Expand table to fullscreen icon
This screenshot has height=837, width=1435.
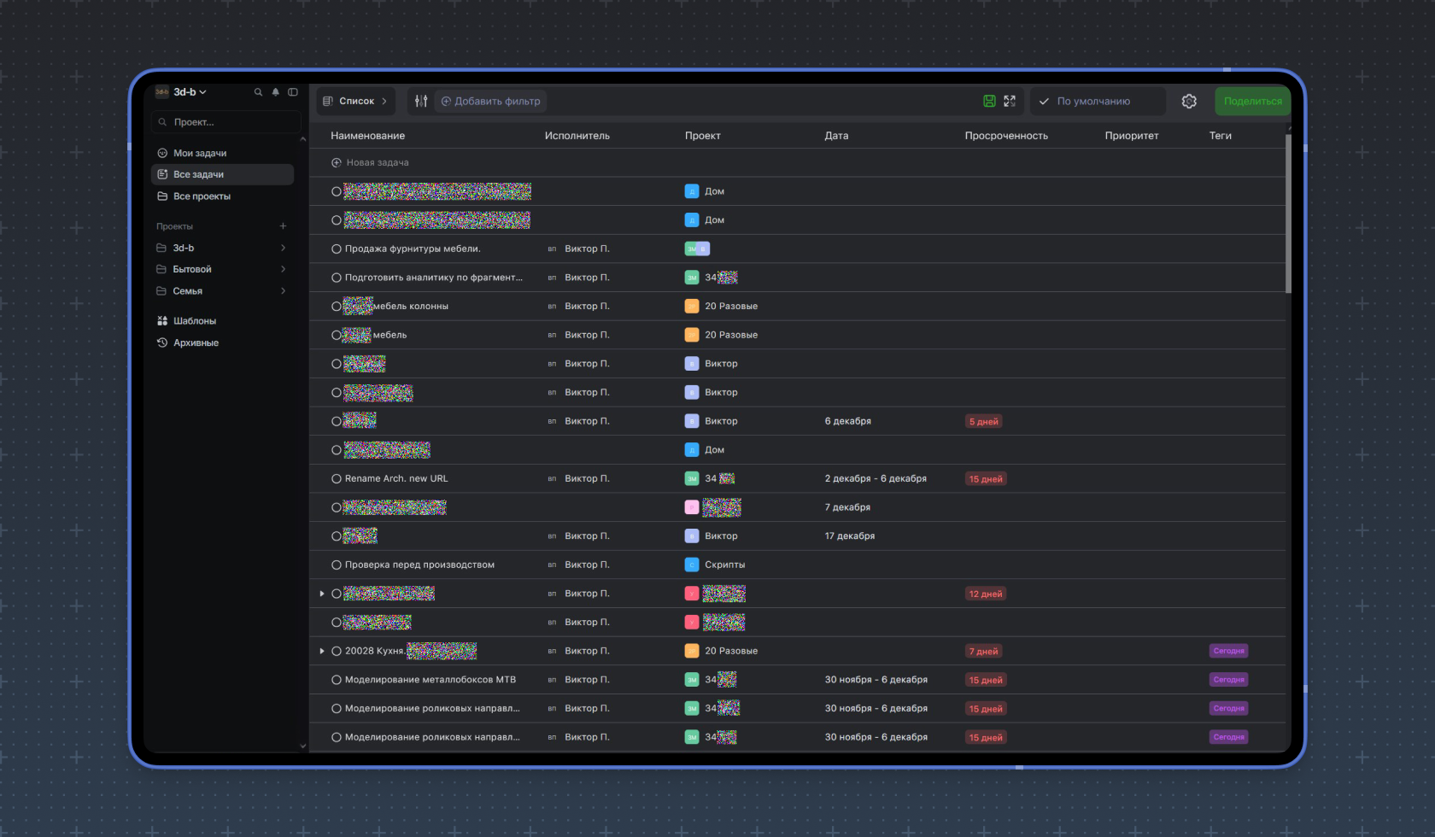pos(1010,101)
